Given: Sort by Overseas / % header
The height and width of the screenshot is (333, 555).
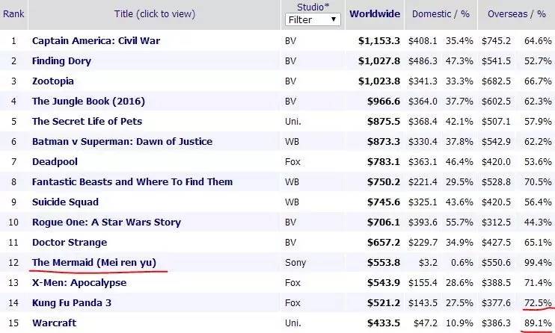Looking at the screenshot, I should pos(518,13).
